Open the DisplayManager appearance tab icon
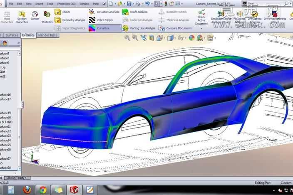The image size is (293, 195). 5,43
